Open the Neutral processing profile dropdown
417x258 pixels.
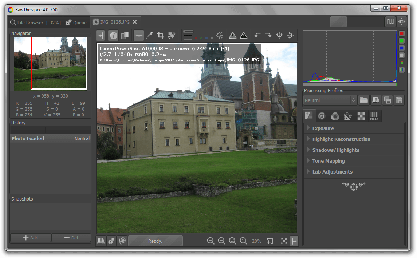(x=330, y=100)
